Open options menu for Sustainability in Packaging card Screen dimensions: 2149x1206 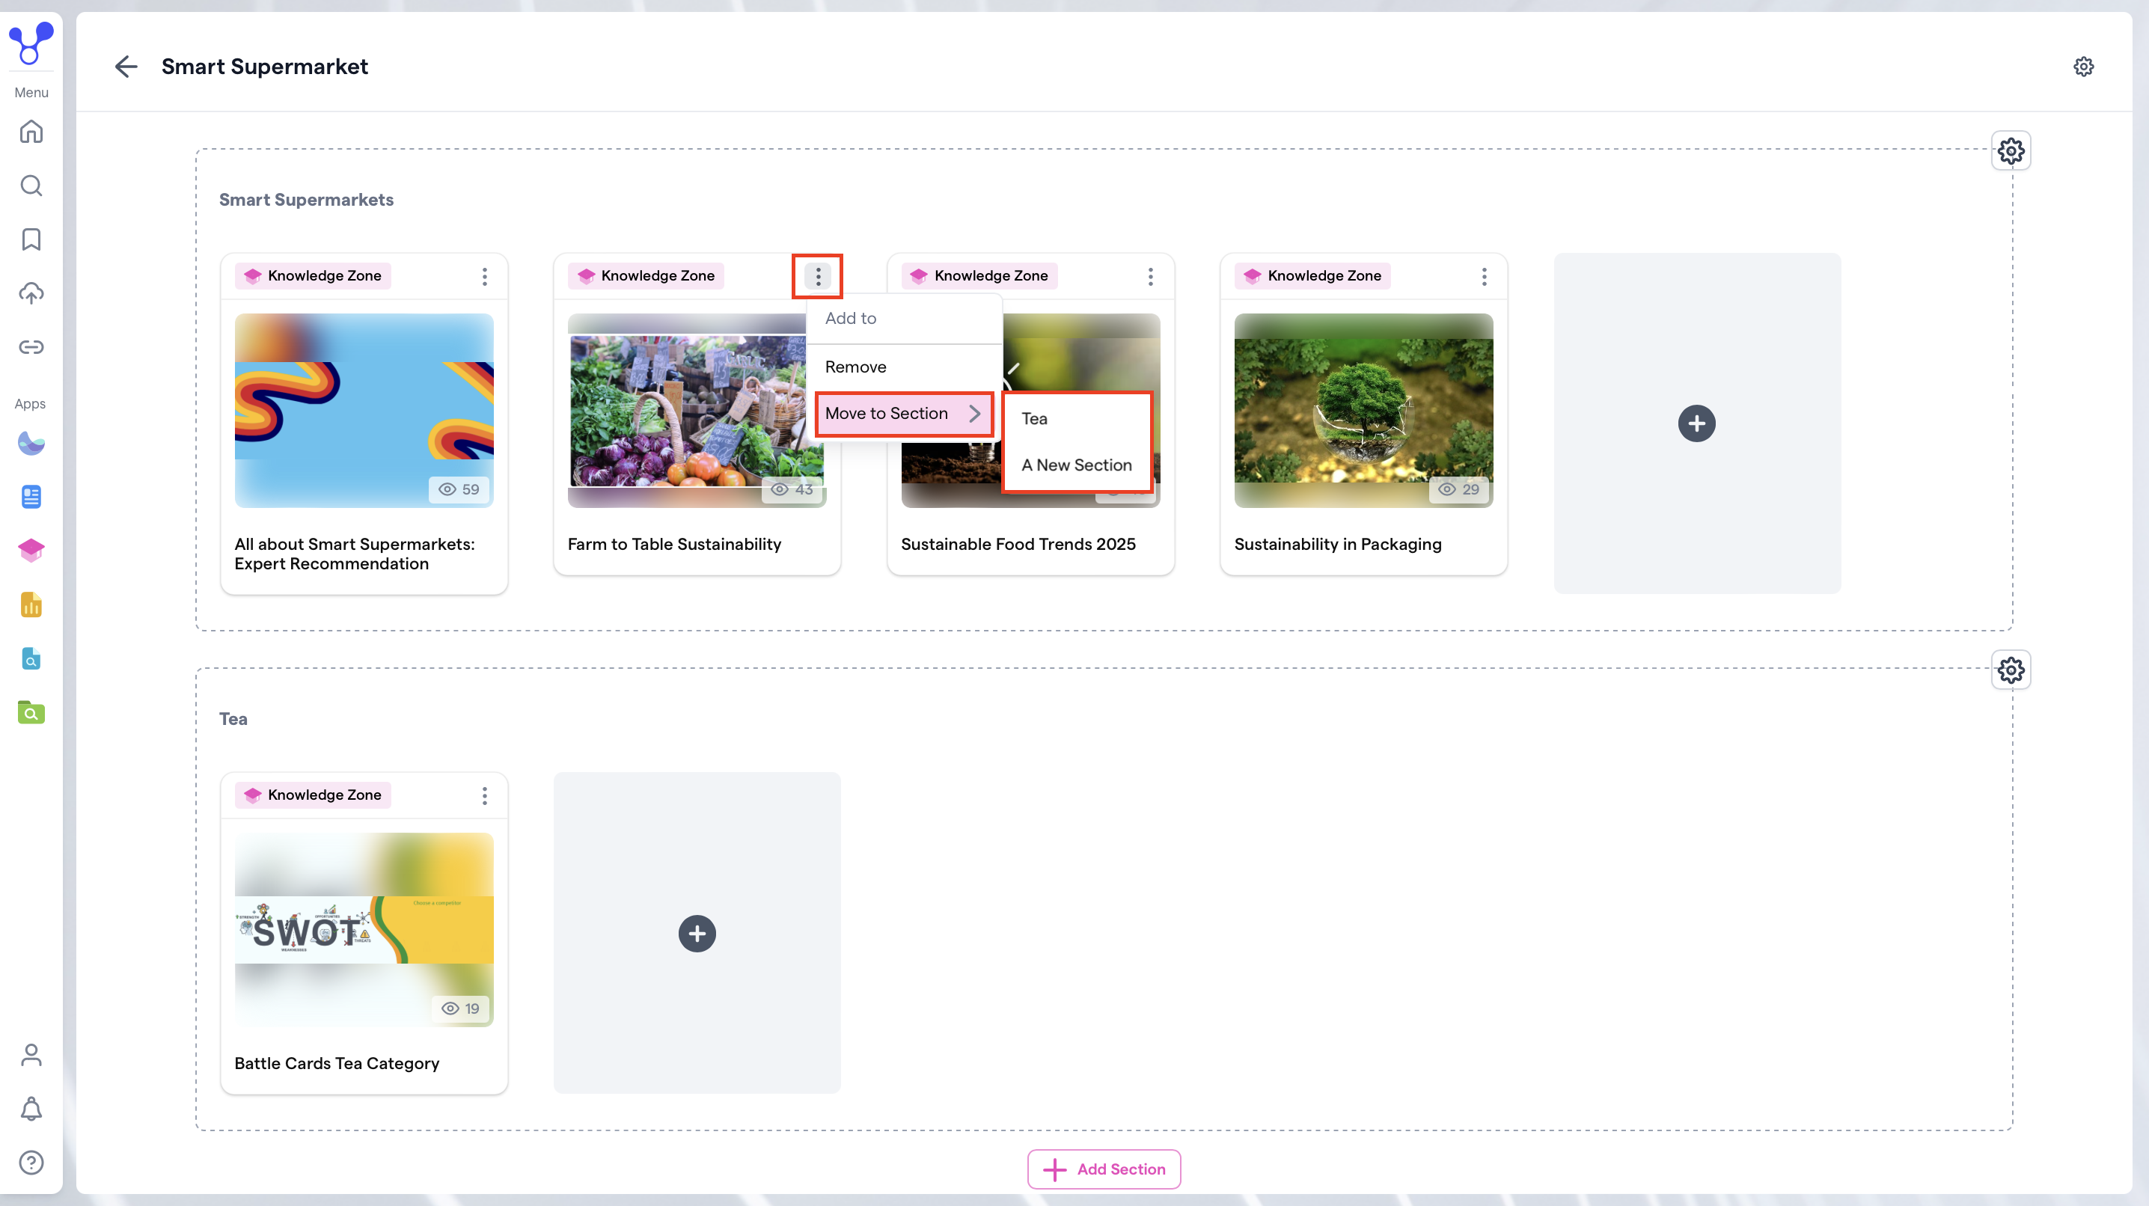coord(1484,276)
